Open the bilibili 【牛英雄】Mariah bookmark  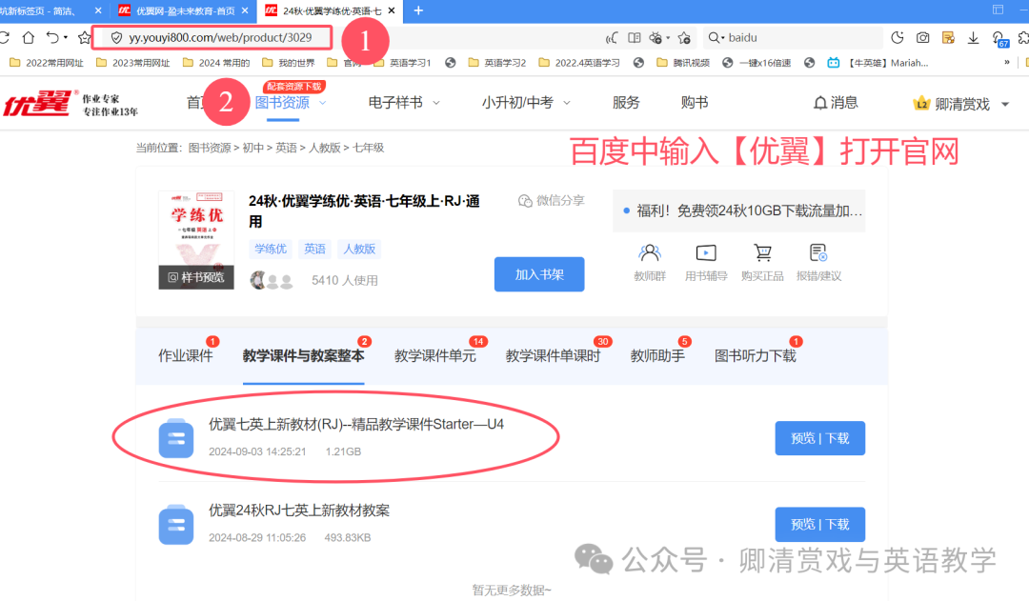tap(878, 63)
